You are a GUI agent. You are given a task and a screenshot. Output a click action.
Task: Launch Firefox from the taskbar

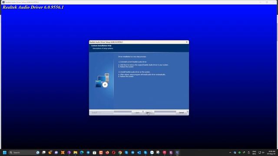(x=107, y=153)
